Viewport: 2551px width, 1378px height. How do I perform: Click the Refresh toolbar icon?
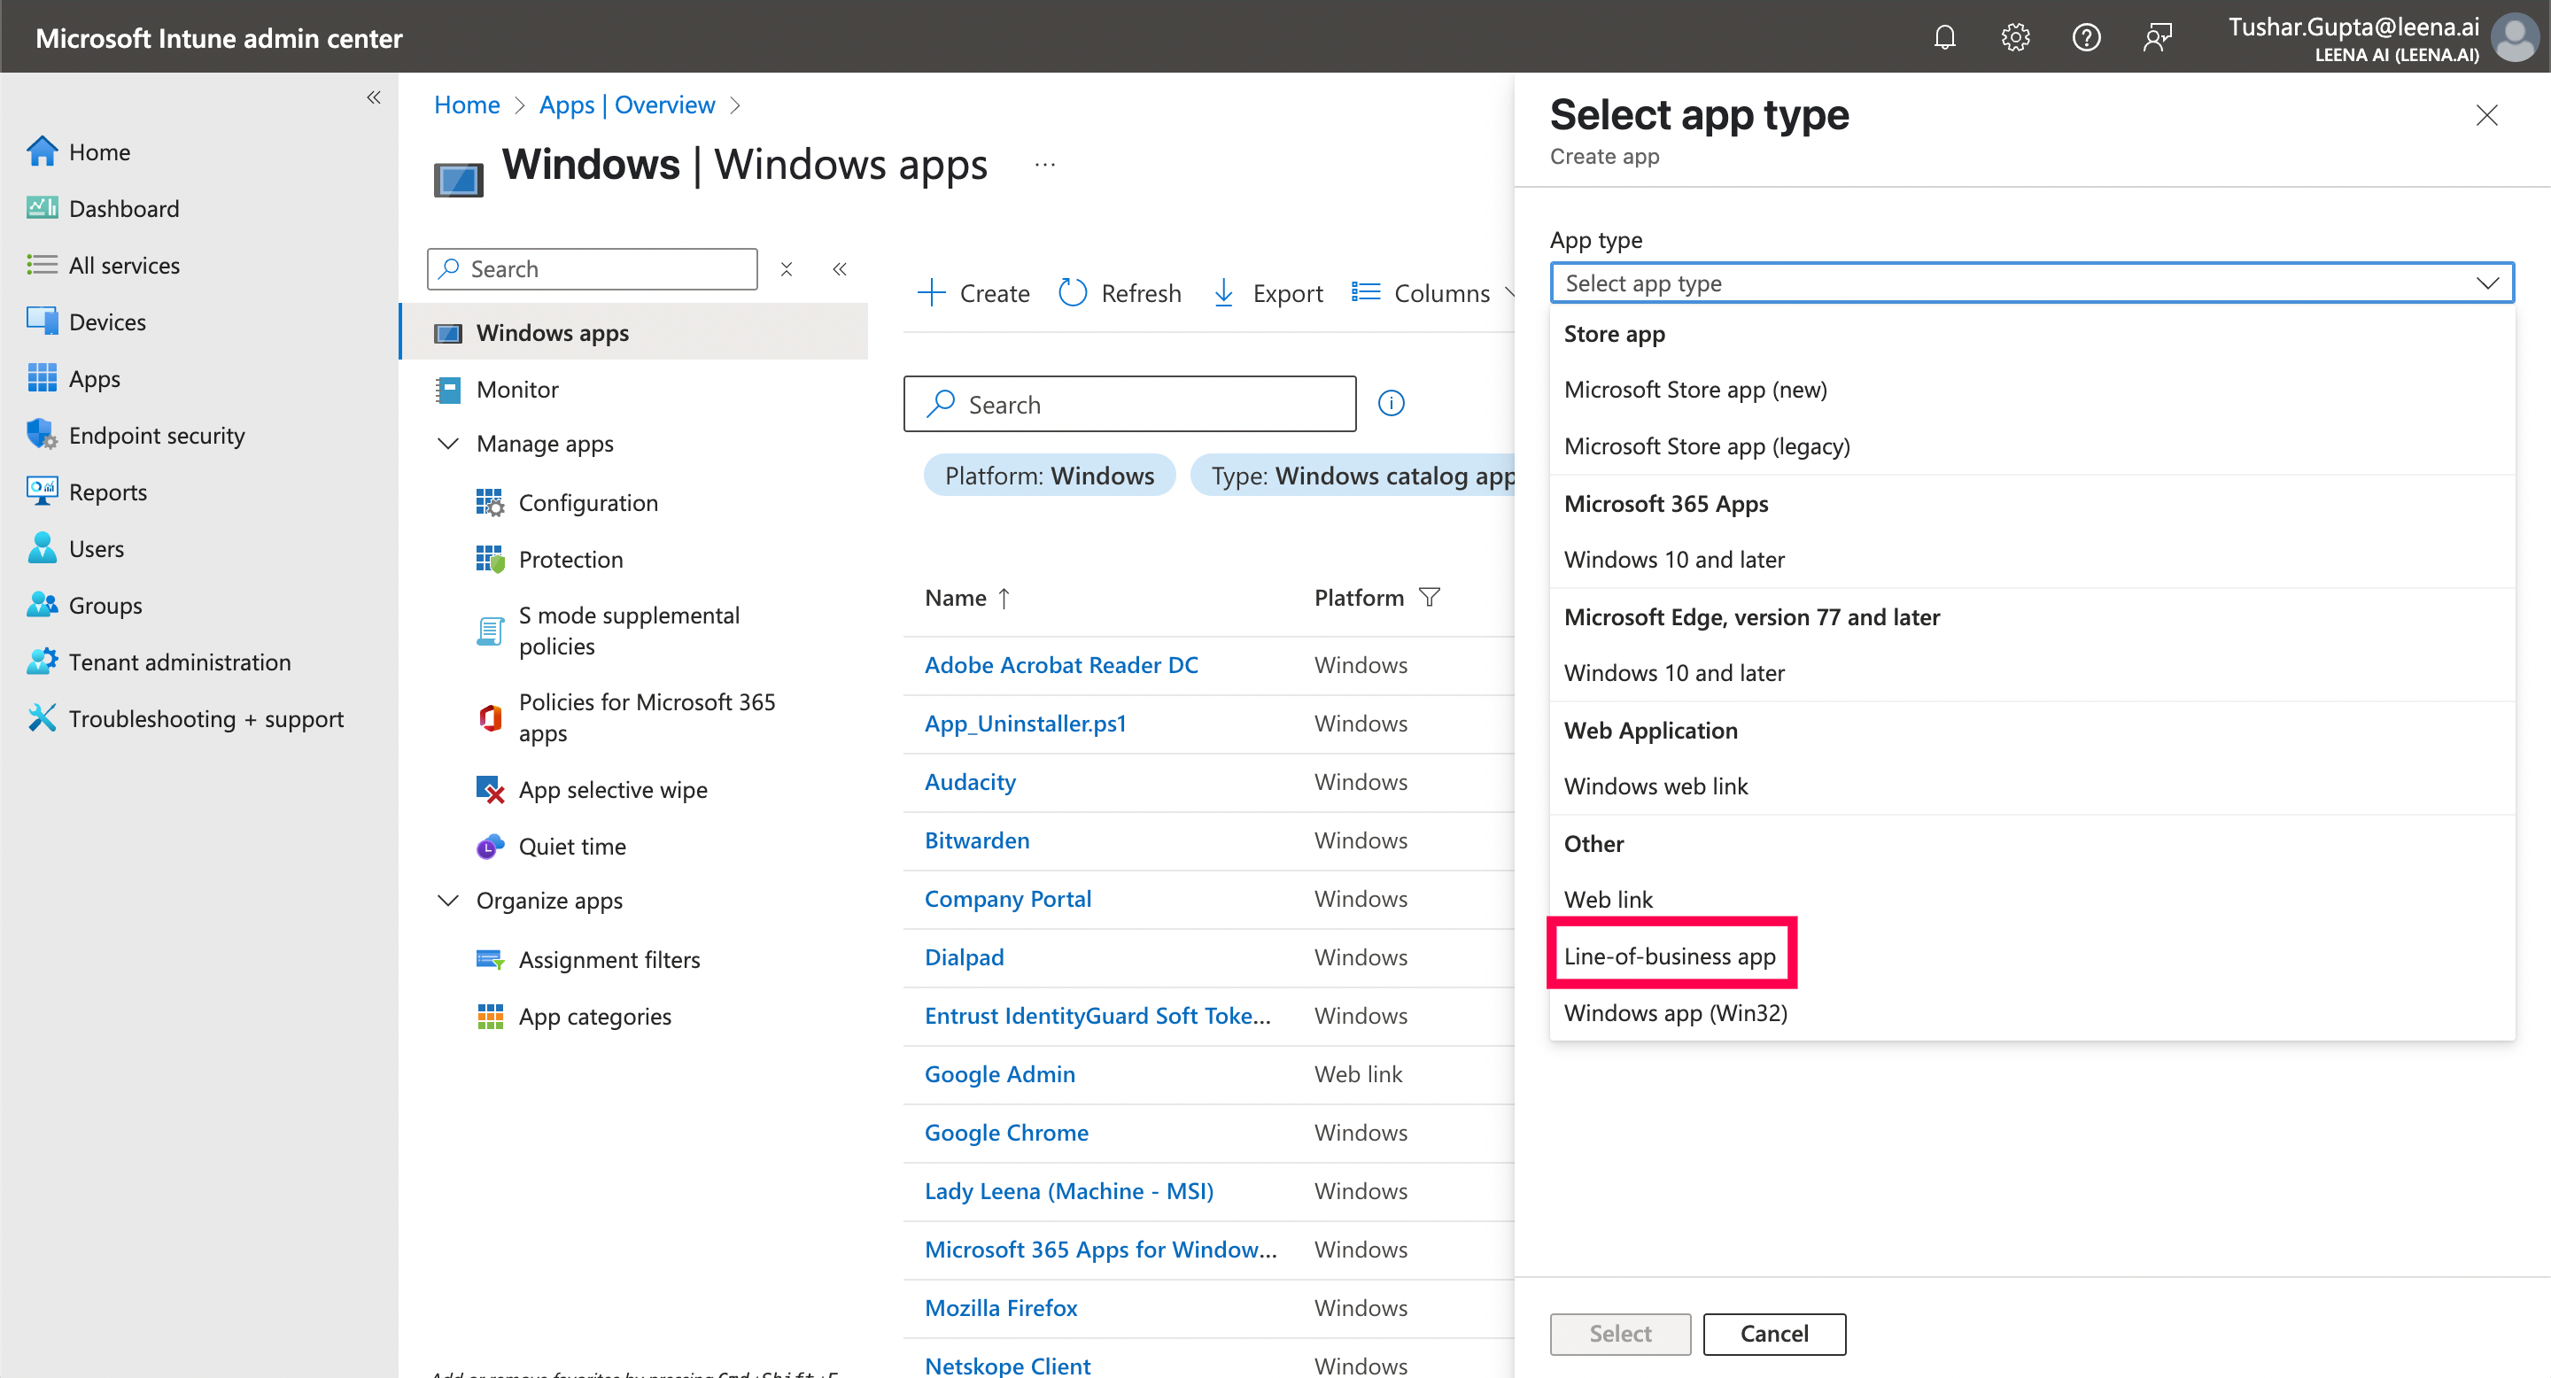pos(1073,293)
